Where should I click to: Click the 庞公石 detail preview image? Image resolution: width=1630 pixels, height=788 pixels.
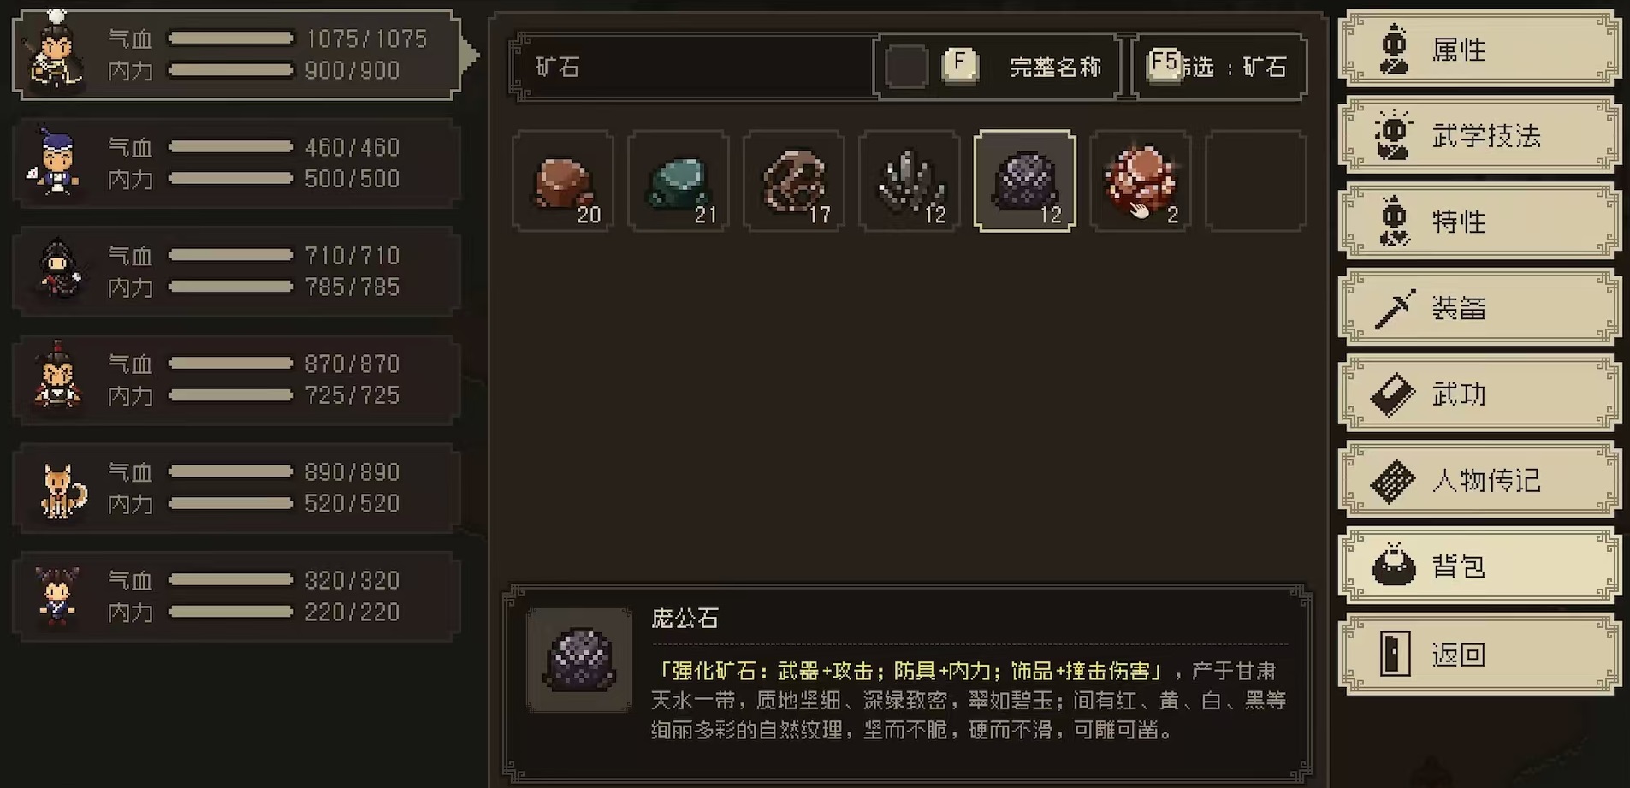(579, 660)
